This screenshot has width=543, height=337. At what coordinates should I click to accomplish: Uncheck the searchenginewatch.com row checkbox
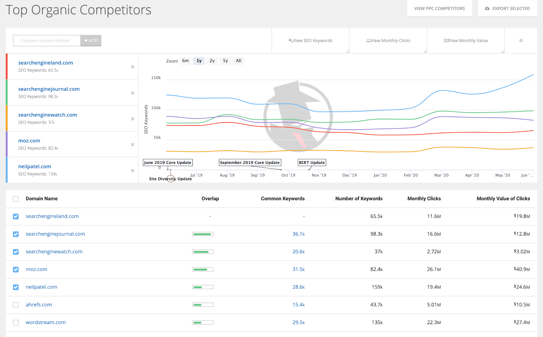pyautogui.click(x=16, y=252)
